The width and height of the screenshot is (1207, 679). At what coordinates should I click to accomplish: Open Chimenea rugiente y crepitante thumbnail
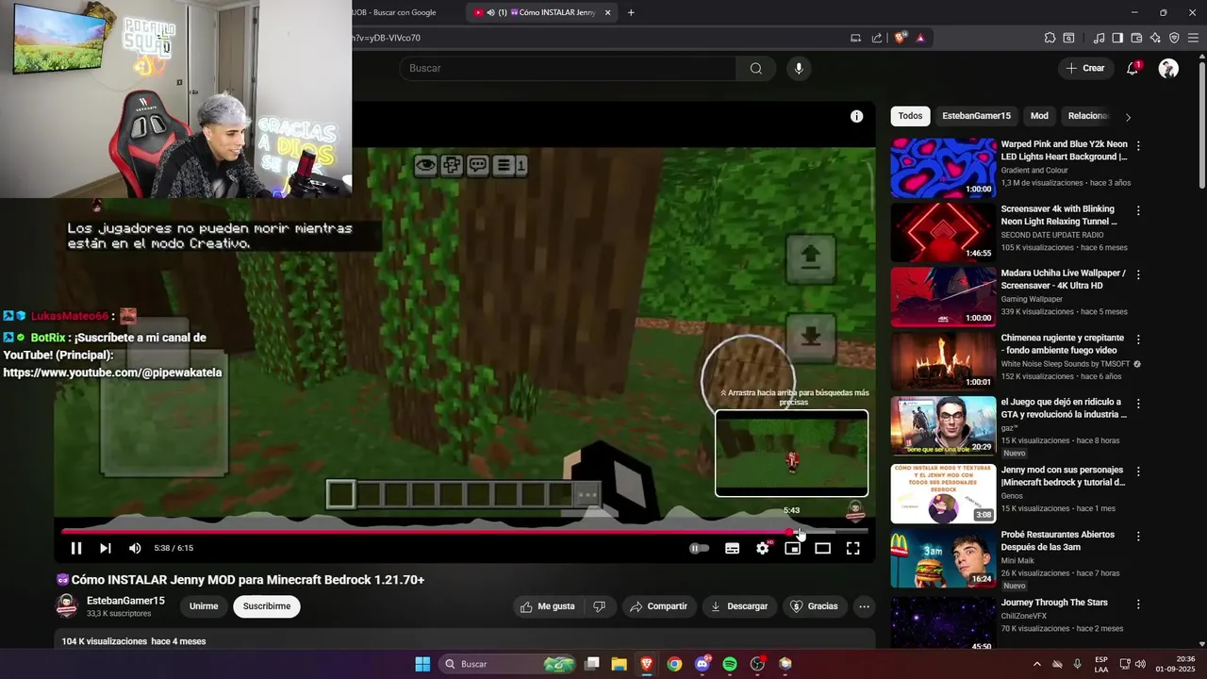[x=943, y=360]
